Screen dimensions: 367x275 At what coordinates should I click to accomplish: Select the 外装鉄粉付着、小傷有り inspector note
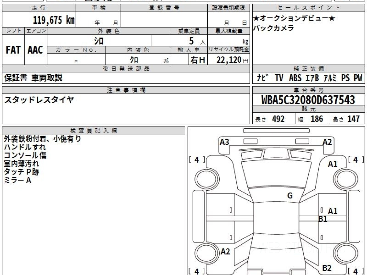[x=43, y=139]
